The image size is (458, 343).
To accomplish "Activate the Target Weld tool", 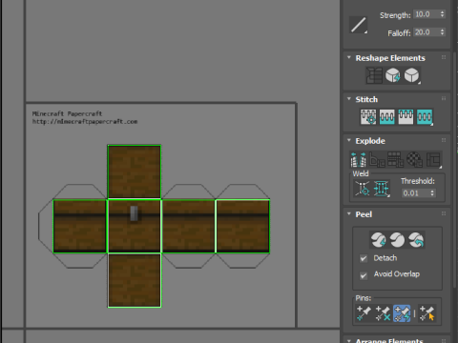I will (x=363, y=189).
